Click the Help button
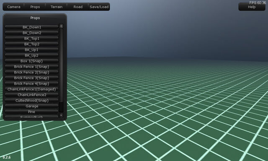The width and height of the screenshot is (268, 161). [252, 7]
